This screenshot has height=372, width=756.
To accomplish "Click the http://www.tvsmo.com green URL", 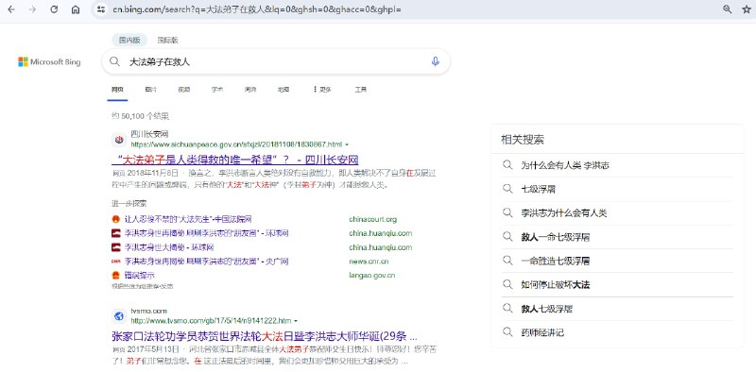I will (211, 321).
